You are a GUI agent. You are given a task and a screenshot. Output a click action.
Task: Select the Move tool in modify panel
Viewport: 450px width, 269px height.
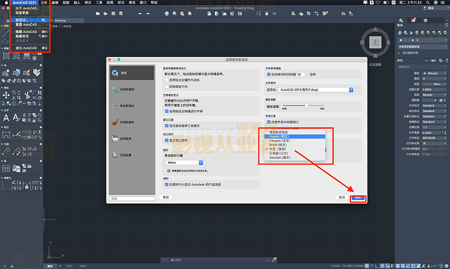[5, 95]
